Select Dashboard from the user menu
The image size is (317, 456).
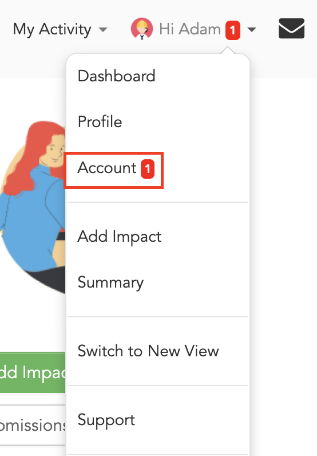coord(158,76)
